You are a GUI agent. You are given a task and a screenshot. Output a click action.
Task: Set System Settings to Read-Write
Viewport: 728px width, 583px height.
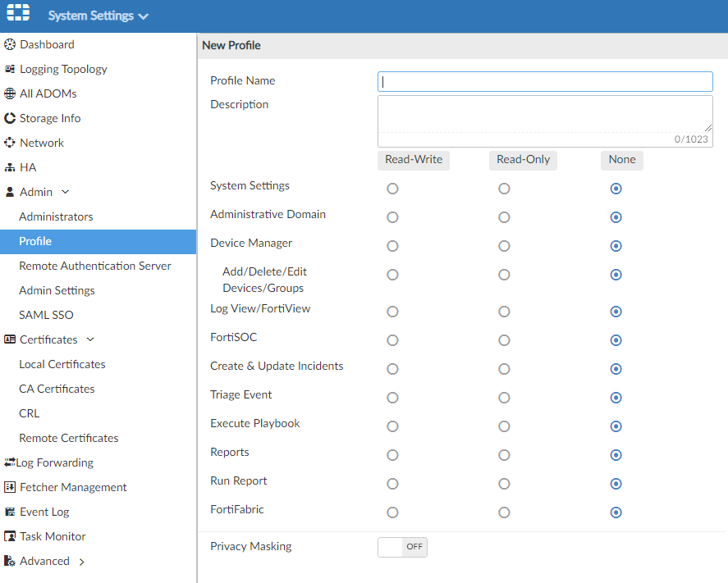point(392,189)
